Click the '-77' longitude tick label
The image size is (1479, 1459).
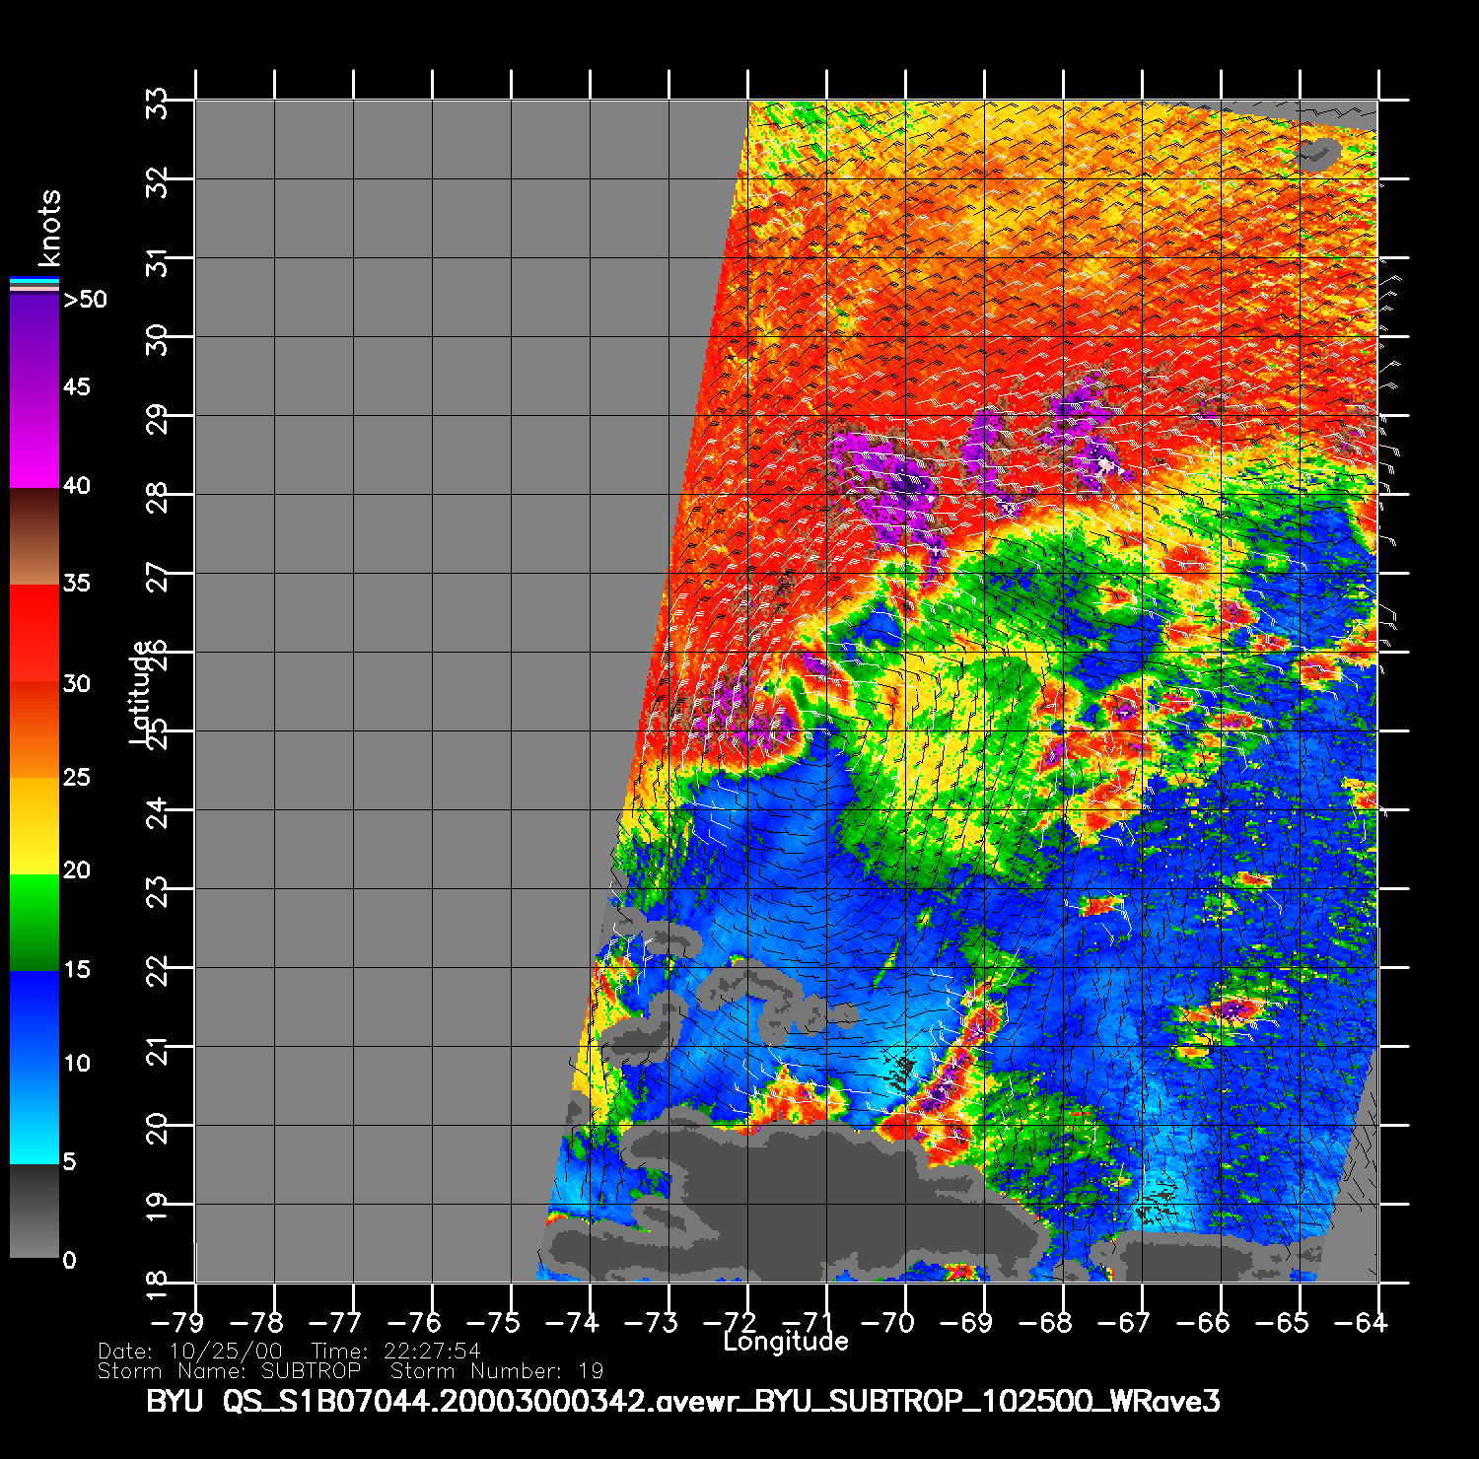click(x=335, y=1322)
